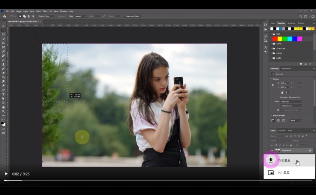Pick the cyan swatch in RGB group
Screen dimensions: 316x195
click(x=290, y=39)
